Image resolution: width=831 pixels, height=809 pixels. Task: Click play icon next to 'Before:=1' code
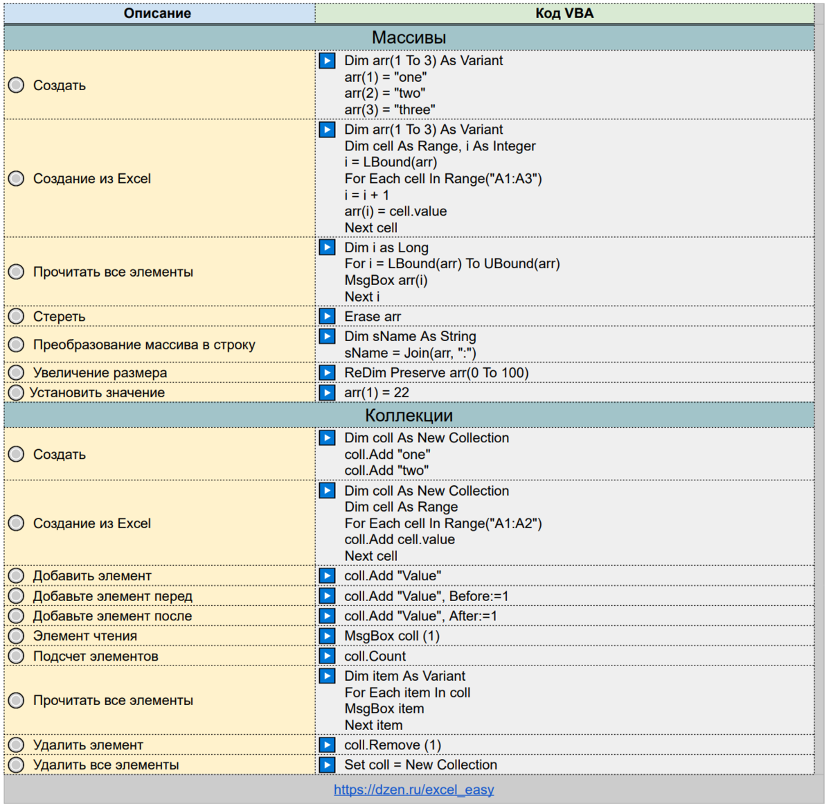click(x=327, y=595)
